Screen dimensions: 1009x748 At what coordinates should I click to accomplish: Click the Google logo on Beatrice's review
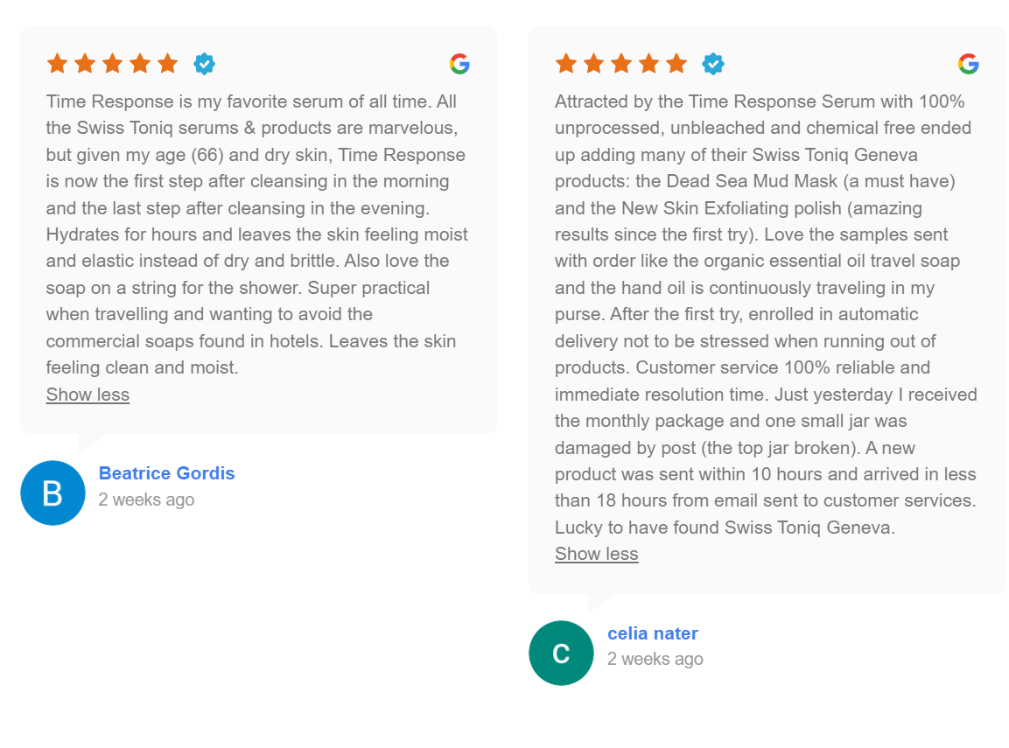tap(459, 64)
